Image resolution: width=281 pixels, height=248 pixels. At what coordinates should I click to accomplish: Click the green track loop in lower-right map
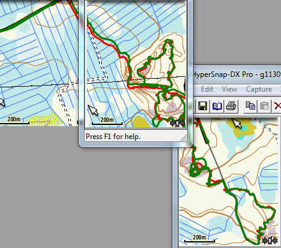tap(197, 168)
